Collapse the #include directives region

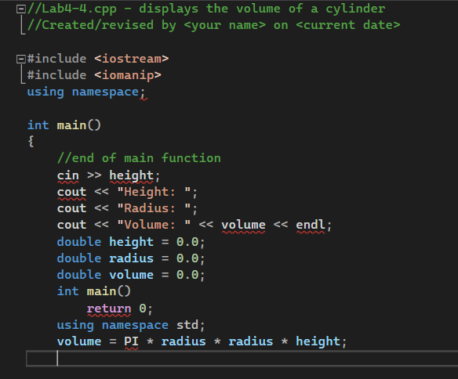click(20, 59)
